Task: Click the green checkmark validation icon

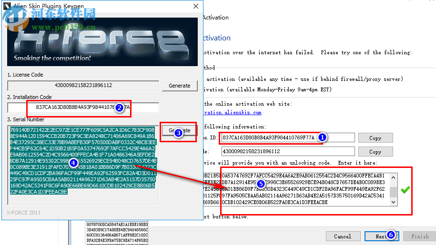Action: [x=406, y=190]
